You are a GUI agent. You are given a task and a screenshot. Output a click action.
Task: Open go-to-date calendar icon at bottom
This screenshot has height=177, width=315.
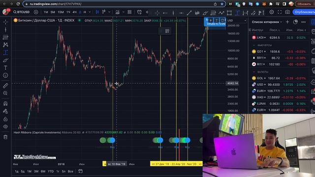point(80,171)
